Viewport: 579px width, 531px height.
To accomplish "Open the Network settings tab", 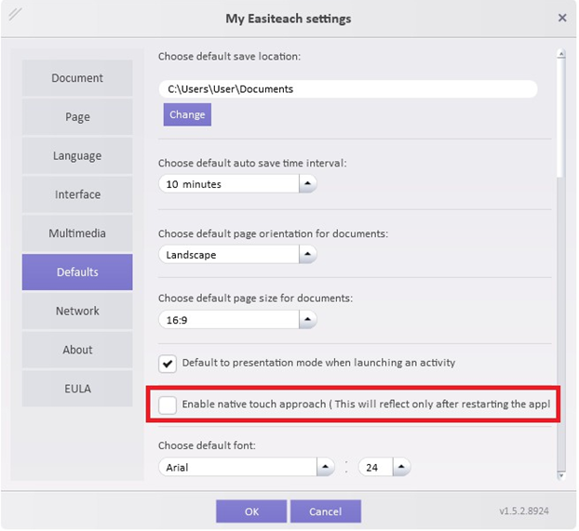I will [x=77, y=312].
